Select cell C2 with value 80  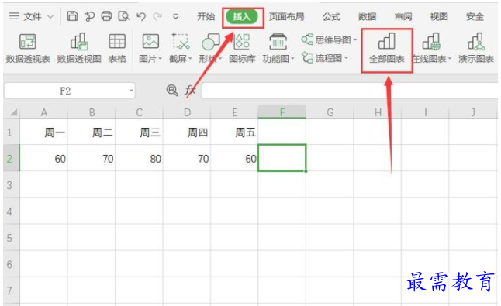pos(140,158)
